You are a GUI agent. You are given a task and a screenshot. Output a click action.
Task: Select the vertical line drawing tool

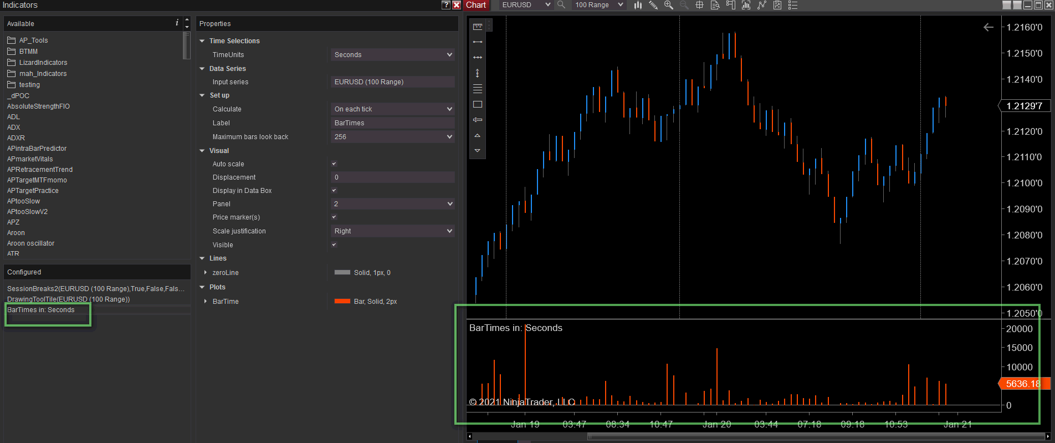pyautogui.click(x=478, y=73)
